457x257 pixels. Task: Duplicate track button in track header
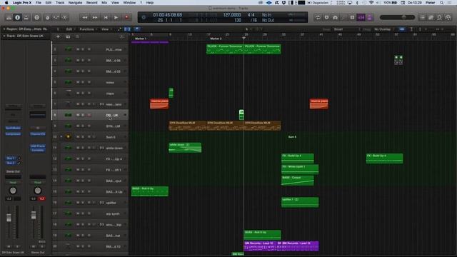coord(68,36)
